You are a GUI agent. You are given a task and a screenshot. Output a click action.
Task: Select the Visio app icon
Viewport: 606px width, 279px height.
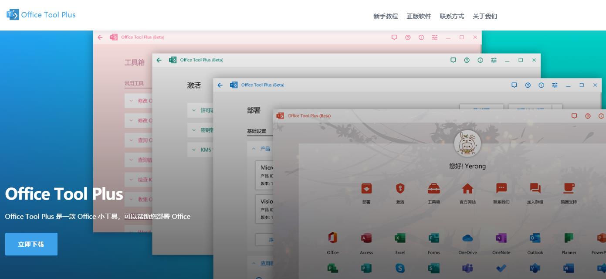[535, 268]
